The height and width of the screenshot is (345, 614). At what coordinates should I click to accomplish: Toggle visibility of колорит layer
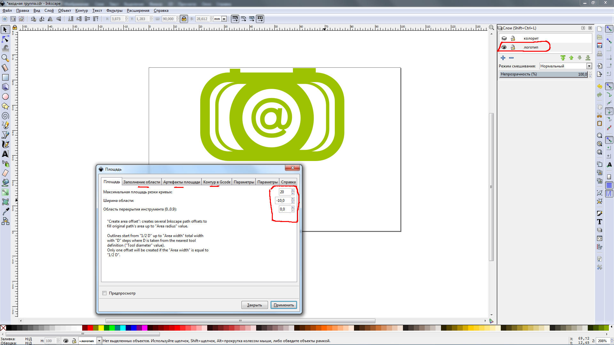tap(504, 38)
